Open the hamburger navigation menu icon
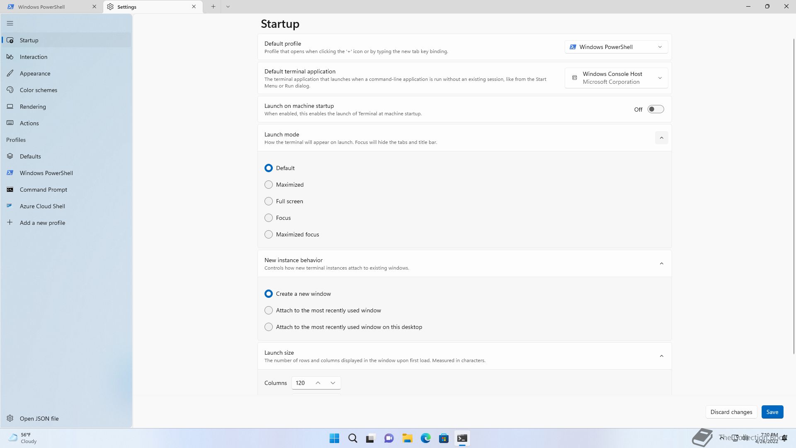The height and width of the screenshot is (448, 796). pyautogui.click(x=10, y=24)
